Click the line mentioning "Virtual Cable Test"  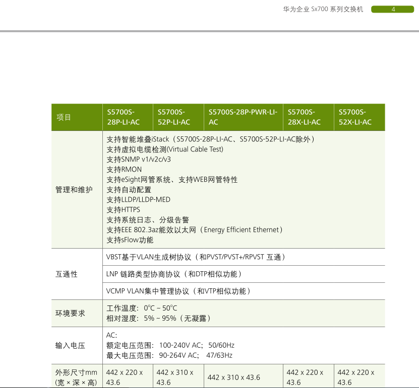(165, 149)
